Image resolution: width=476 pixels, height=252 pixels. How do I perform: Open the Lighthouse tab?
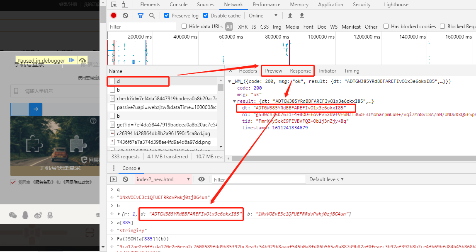(x=396, y=5)
